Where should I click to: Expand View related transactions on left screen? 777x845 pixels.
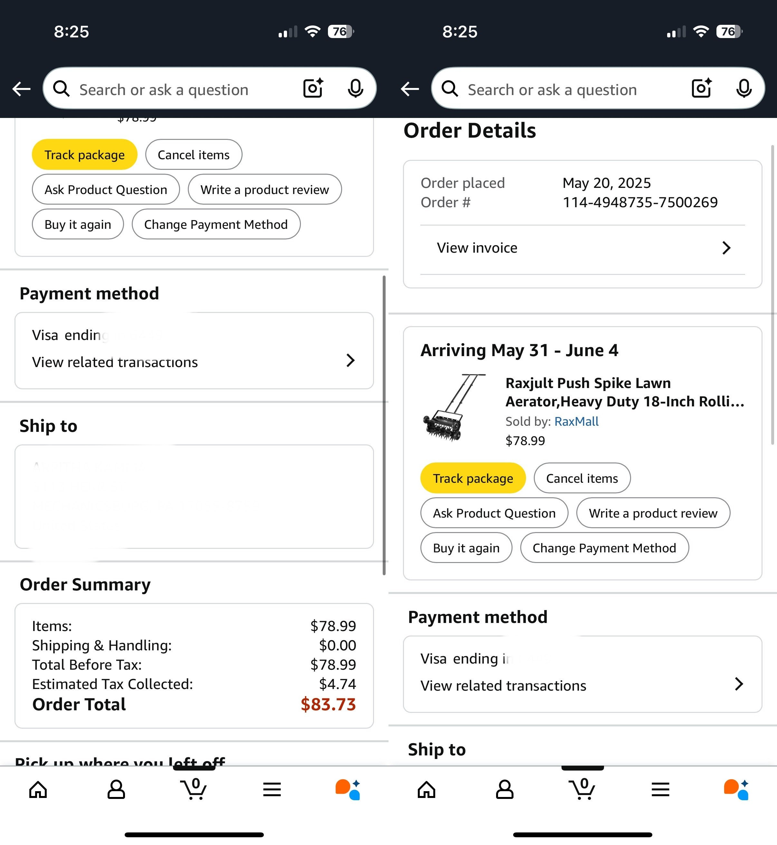pyautogui.click(x=194, y=361)
